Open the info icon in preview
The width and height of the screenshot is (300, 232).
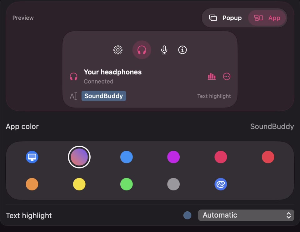(x=182, y=50)
